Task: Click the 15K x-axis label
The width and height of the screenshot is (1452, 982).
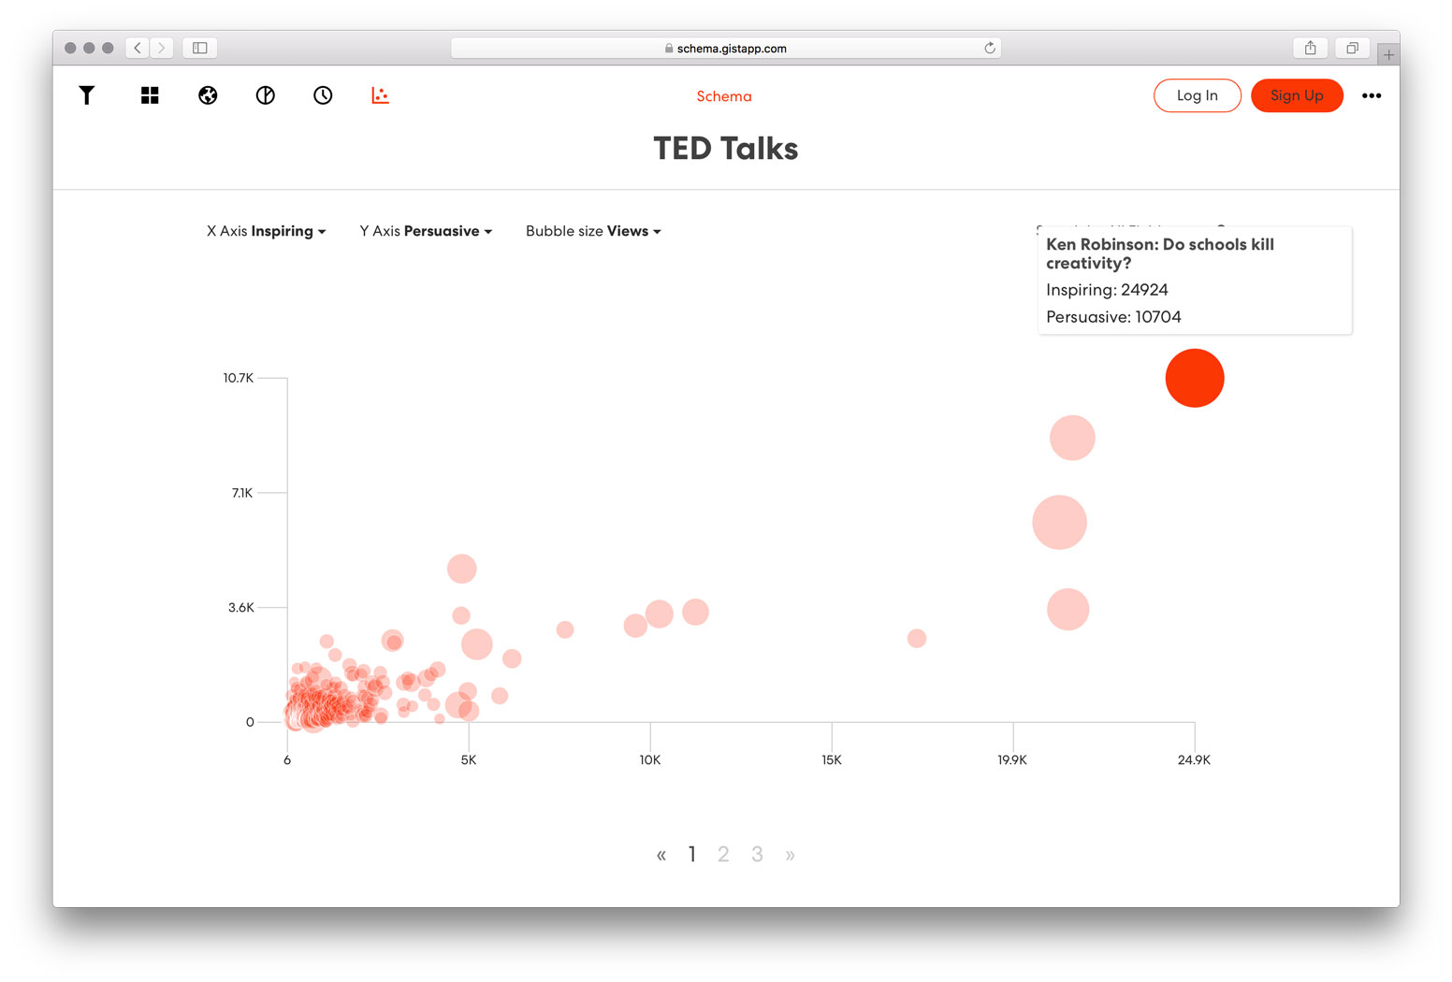Action: coord(832,760)
